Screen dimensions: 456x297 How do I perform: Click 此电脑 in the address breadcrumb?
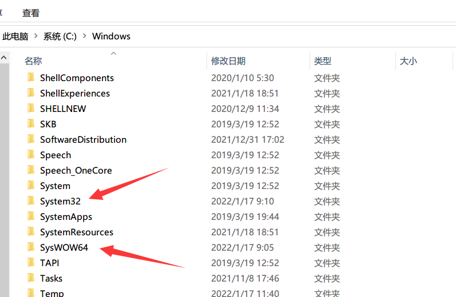pos(15,37)
